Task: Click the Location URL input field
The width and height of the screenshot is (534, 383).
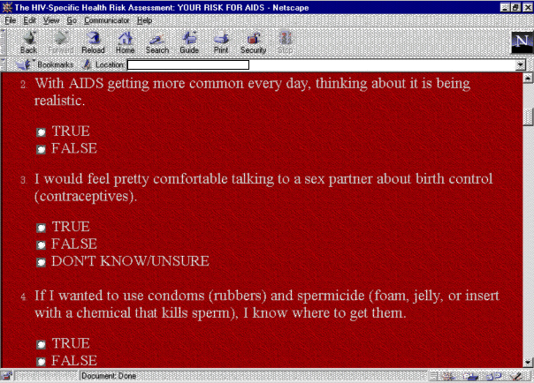Action: click(x=187, y=64)
